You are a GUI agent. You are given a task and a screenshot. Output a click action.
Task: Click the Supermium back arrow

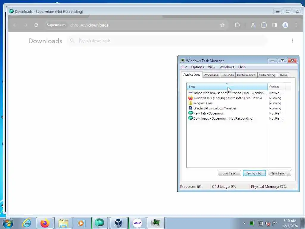click(15, 25)
